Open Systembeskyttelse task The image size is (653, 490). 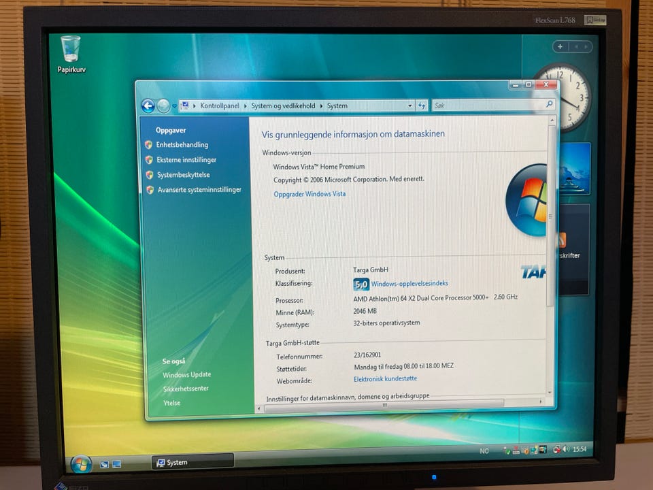pos(183,175)
